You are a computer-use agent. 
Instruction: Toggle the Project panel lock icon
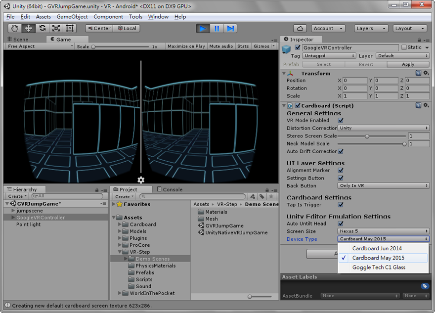tap(267, 190)
